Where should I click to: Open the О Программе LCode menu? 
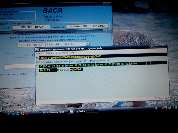[65, 53]
